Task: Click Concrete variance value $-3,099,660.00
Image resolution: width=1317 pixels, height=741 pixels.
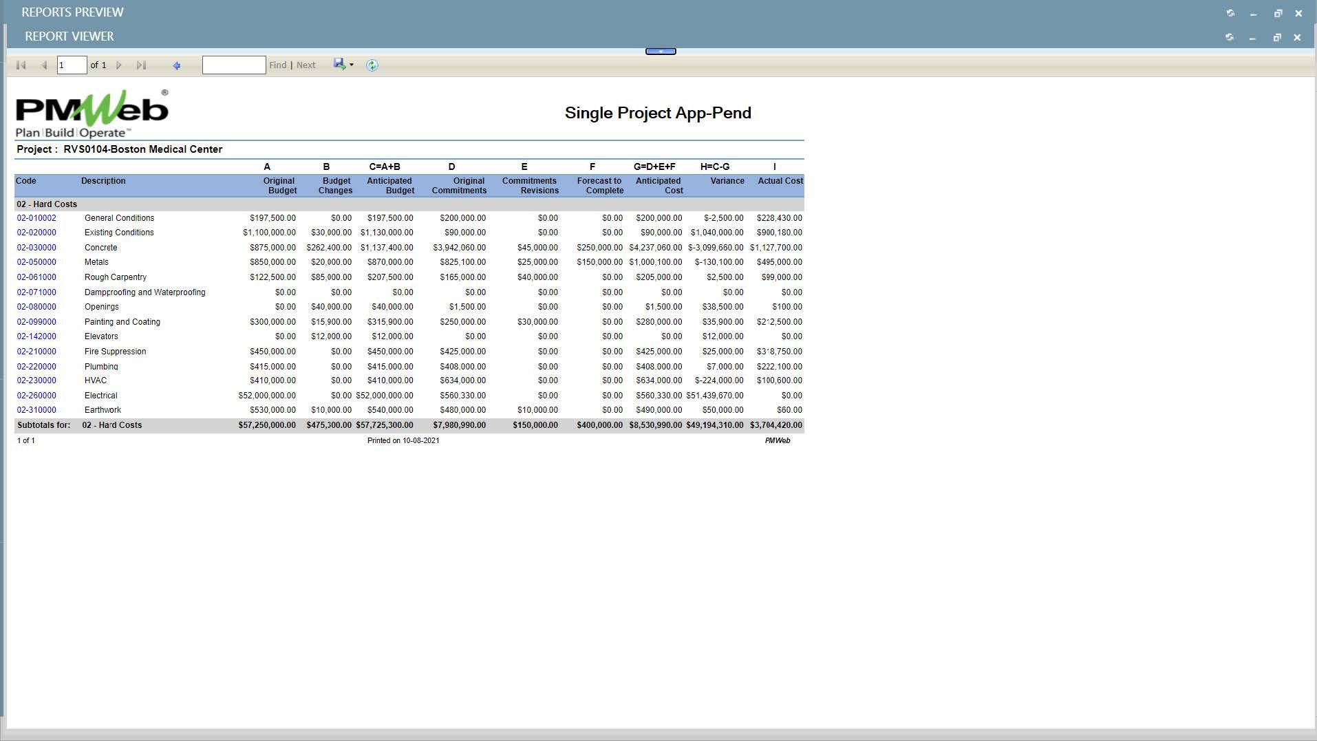Action: [x=716, y=248]
